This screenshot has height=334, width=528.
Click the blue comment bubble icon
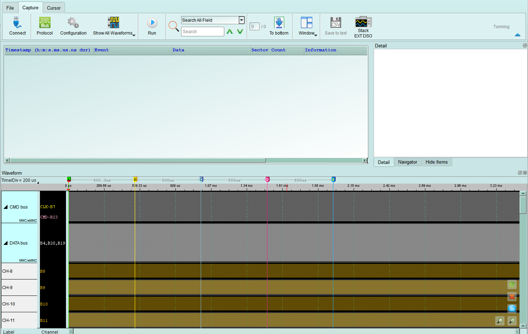[x=512, y=309]
